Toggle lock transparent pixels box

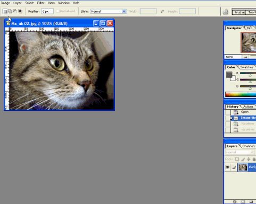point(237,159)
